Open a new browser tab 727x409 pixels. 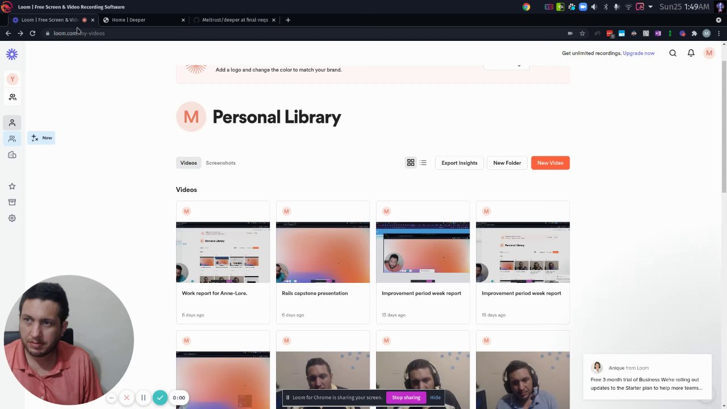pos(288,20)
